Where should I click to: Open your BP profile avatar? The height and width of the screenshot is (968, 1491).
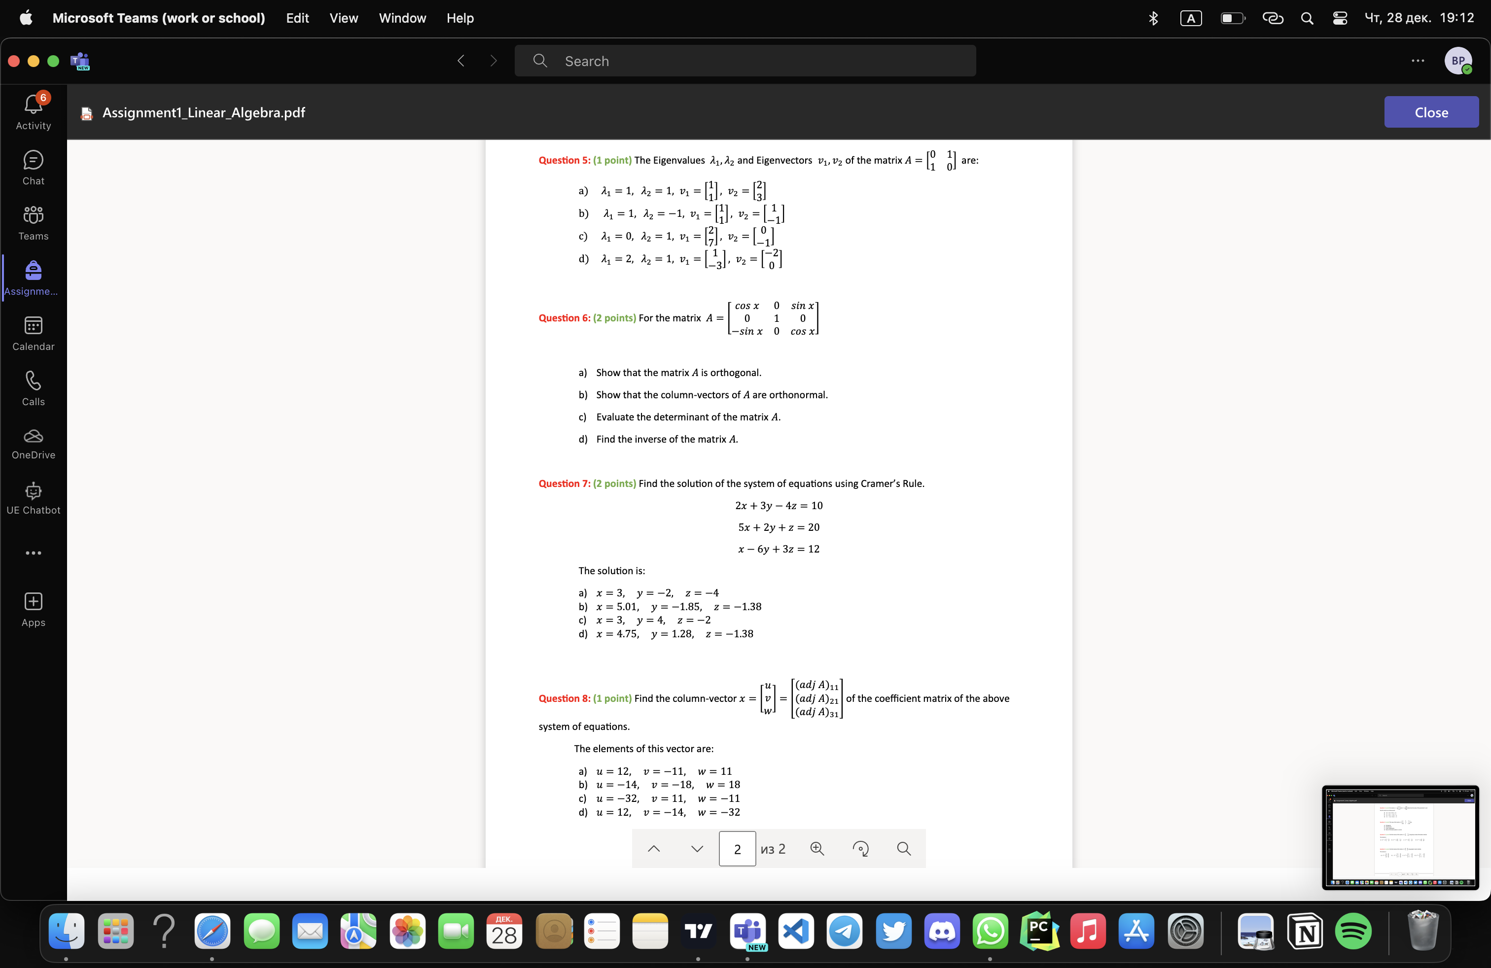pyautogui.click(x=1458, y=60)
